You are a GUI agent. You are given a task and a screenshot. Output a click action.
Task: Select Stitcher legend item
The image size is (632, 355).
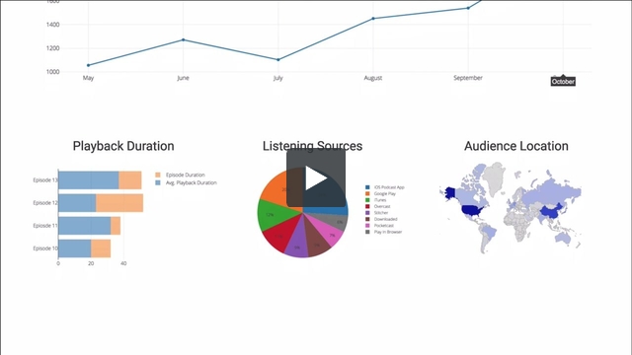pyautogui.click(x=377, y=213)
